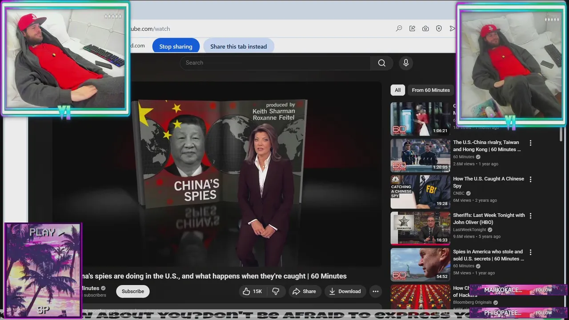This screenshot has height=320, width=569.
Task: Click the '9.6M views · 5 years ago' text
Action: click(x=477, y=237)
